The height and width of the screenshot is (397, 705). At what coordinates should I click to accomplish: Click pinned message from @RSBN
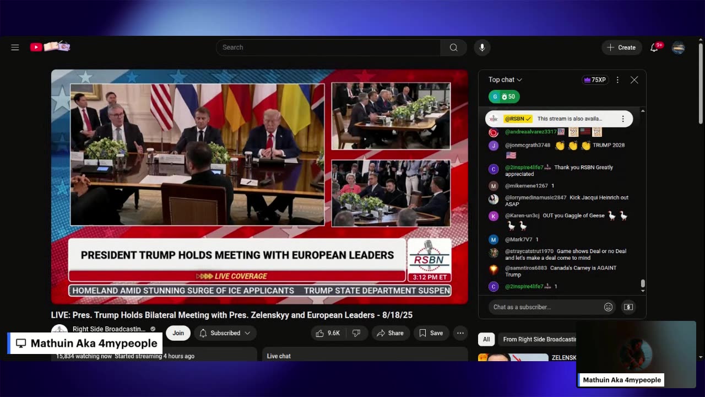[559, 119]
